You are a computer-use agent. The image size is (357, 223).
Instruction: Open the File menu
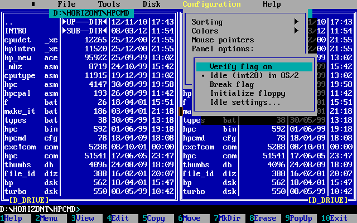66,4
